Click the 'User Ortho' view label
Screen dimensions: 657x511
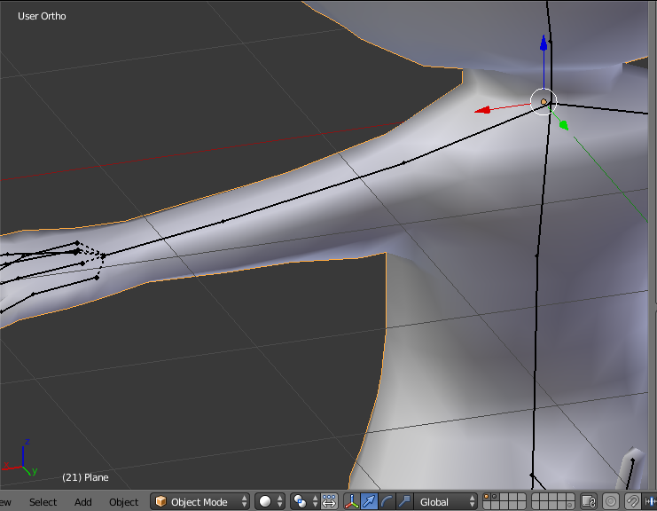42,16
